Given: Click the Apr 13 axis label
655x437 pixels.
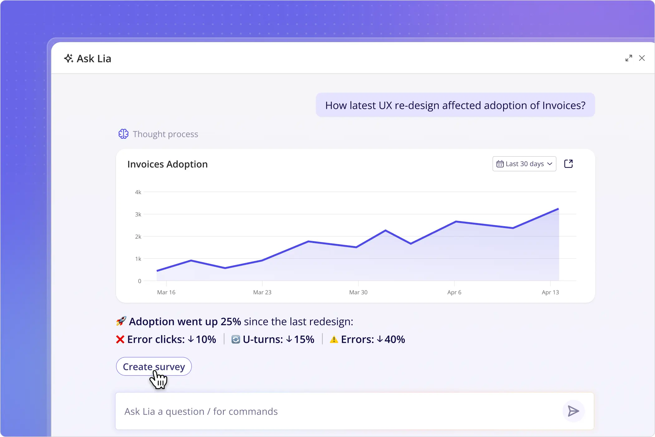Looking at the screenshot, I should pyautogui.click(x=550, y=292).
